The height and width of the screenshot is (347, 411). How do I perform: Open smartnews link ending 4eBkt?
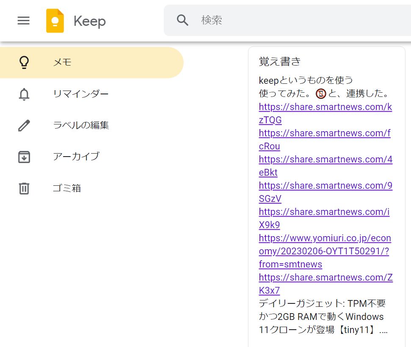pos(325,165)
